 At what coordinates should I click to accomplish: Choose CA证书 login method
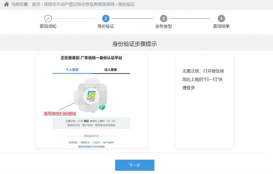[96, 142]
